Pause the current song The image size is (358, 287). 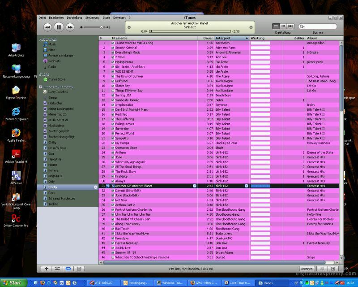pyautogui.click(x=59, y=27)
